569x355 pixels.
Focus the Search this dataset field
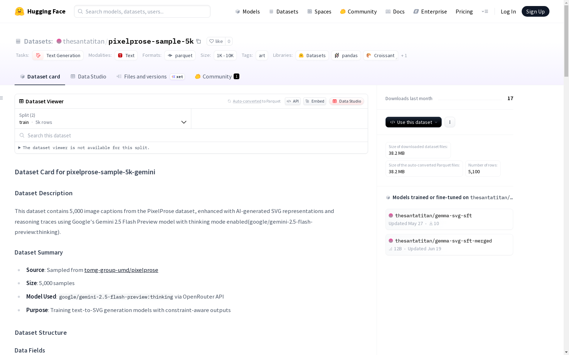(x=191, y=135)
